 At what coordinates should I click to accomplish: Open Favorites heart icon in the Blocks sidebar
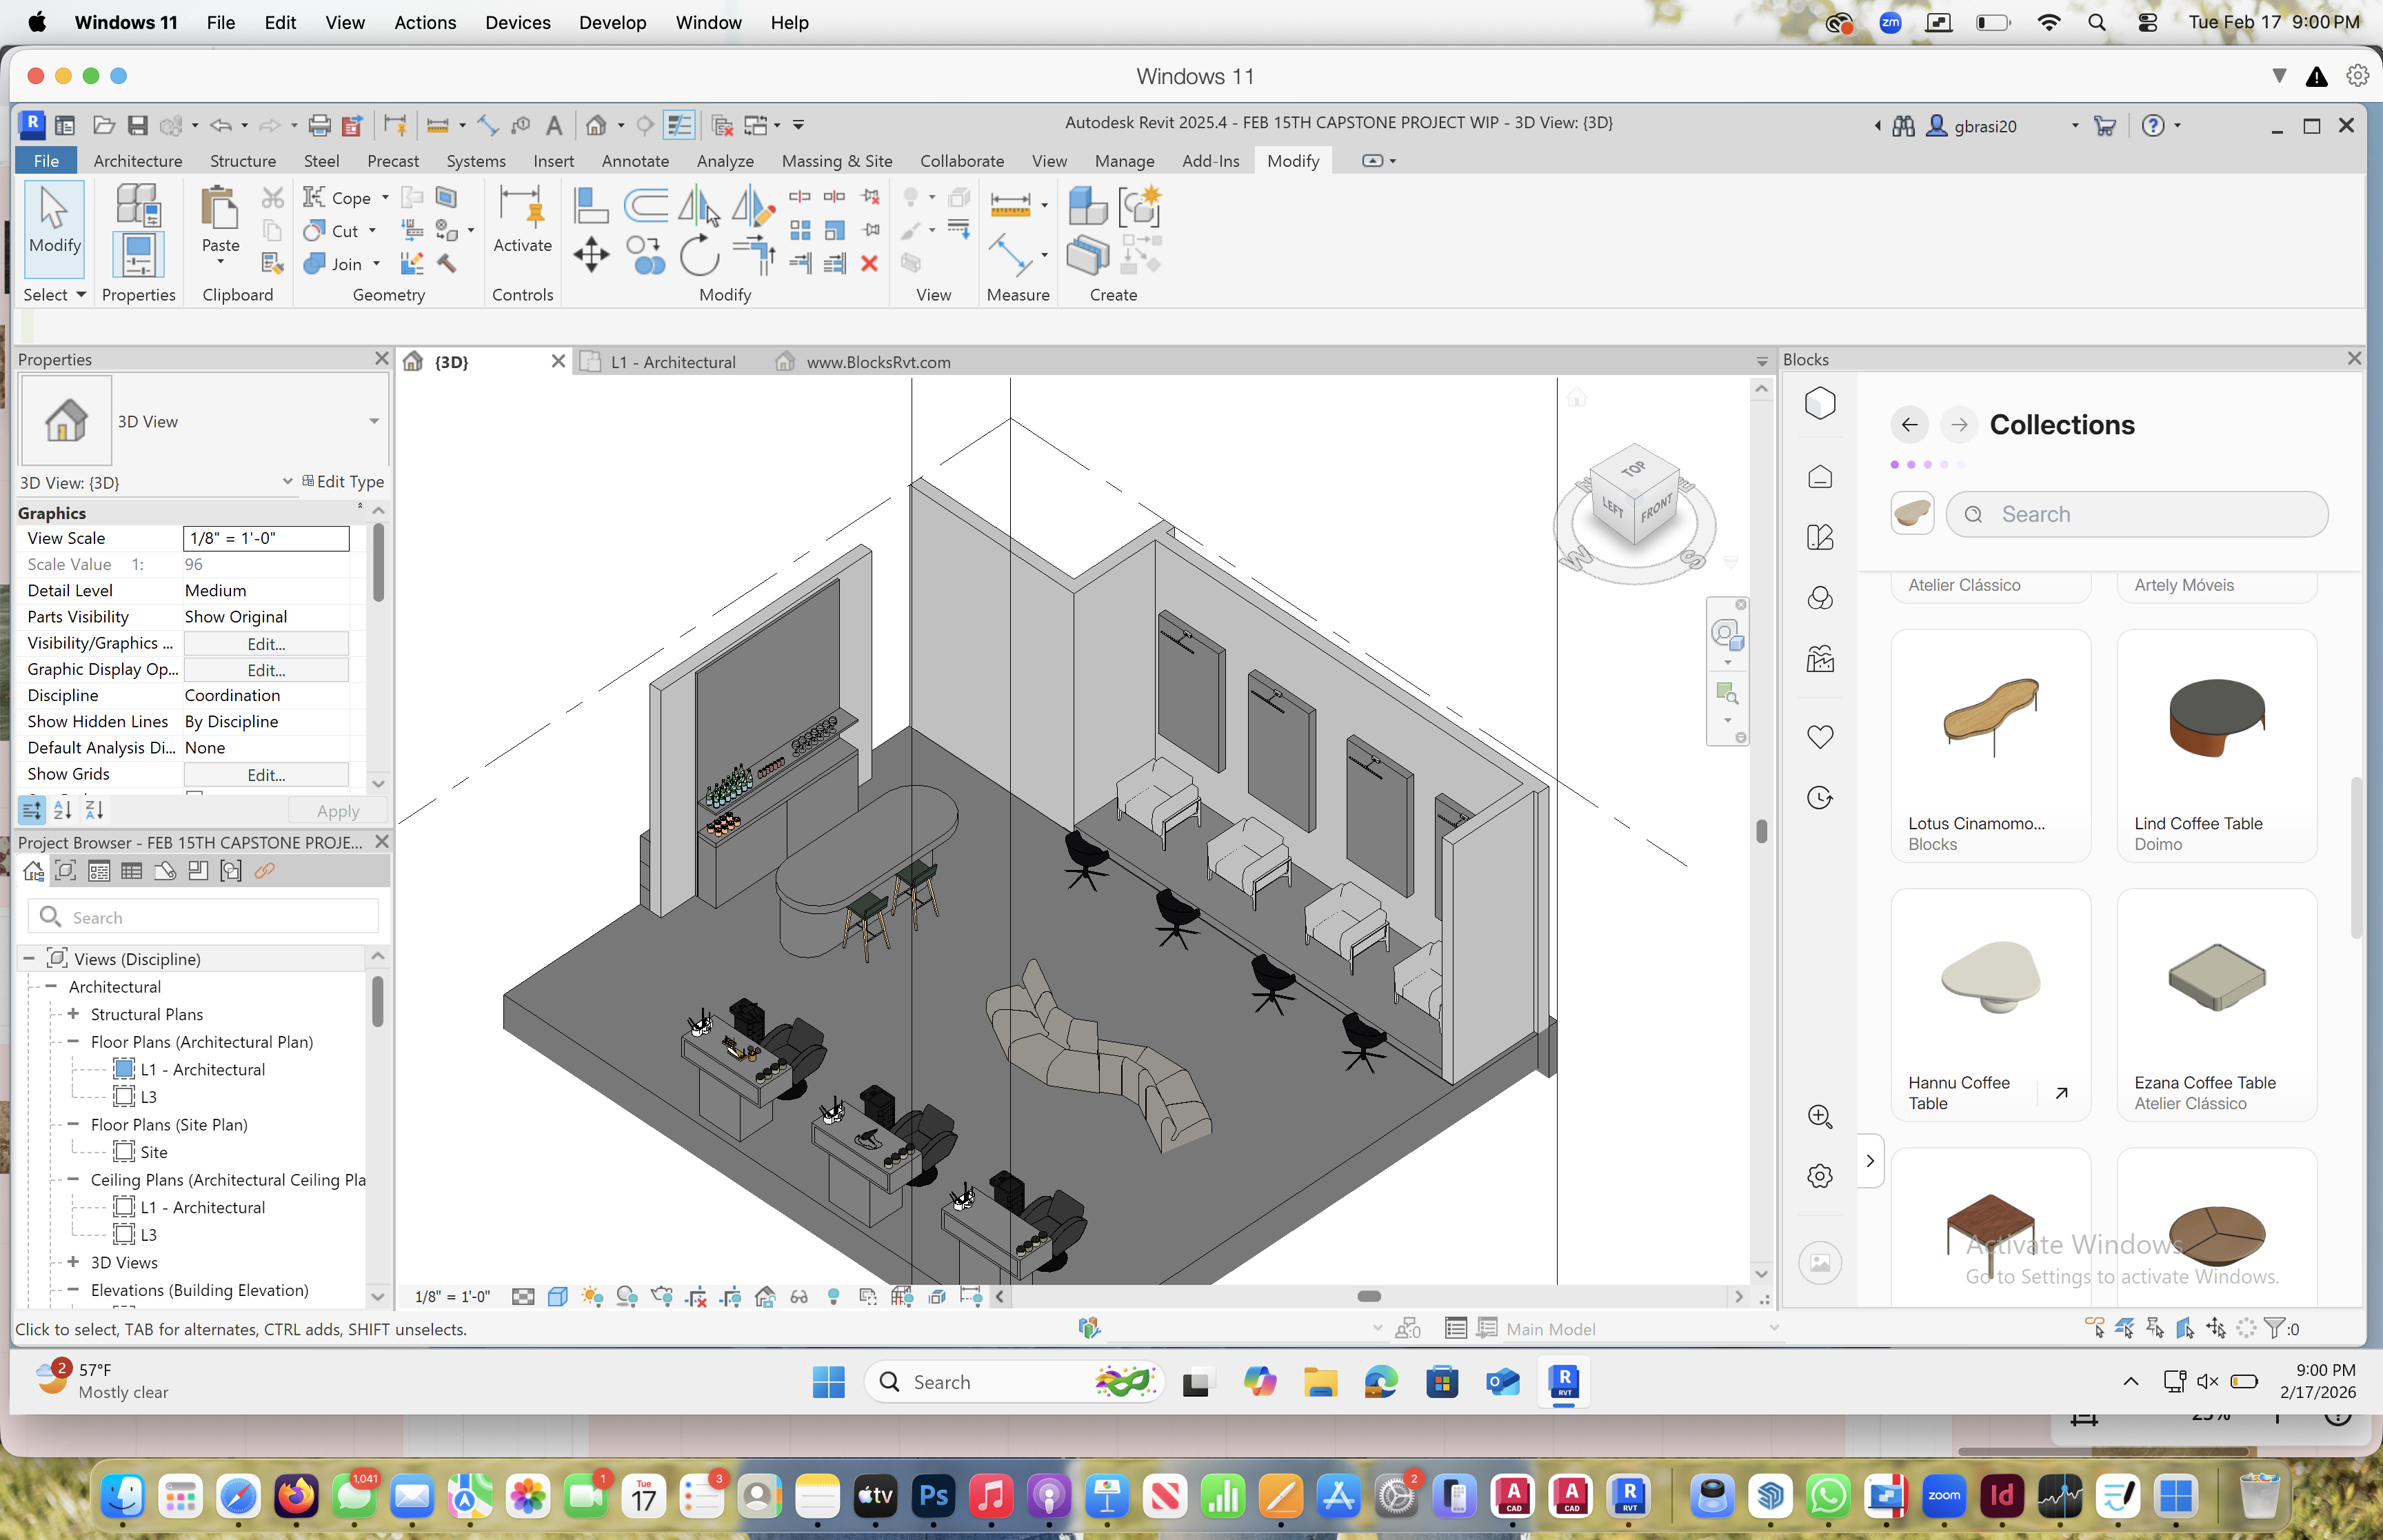[x=1820, y=737]
